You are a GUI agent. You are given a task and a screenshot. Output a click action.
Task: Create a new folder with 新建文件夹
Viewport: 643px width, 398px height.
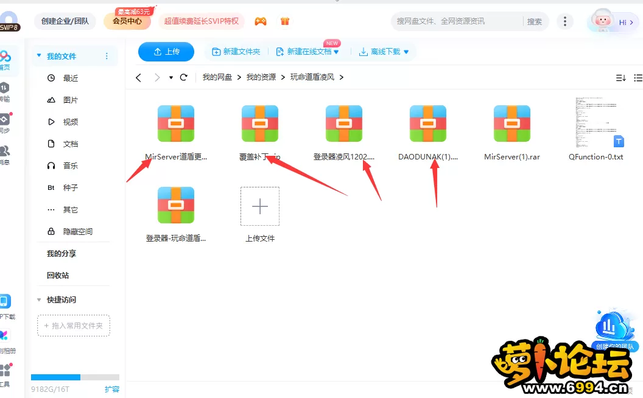(236, 52)
